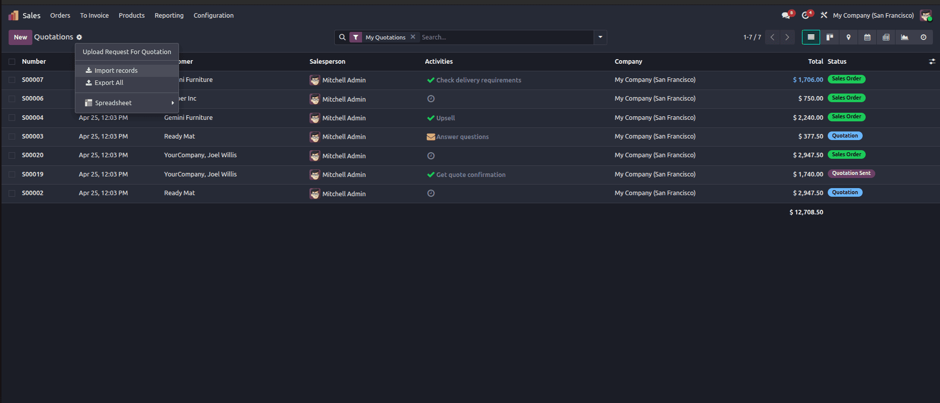Image resolution: width=940 pixels, height=403 pixels.
Task: Open the Reporting menu
Action: 169,16
